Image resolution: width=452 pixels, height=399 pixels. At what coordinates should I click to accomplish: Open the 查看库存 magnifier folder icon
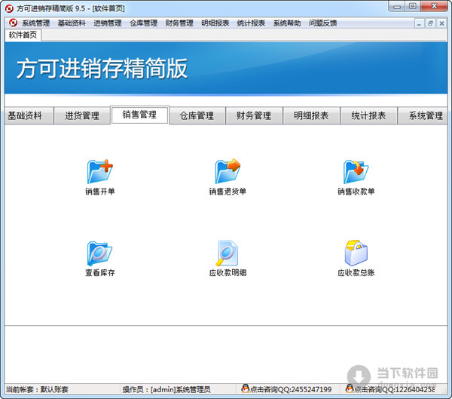click(99, 253)
